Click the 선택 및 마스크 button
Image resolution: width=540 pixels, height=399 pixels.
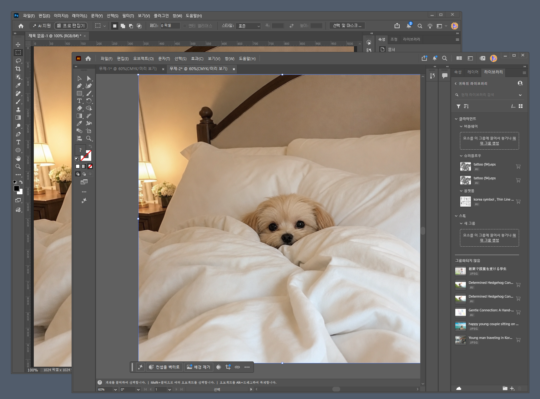pyautogui.click(x=347, y=26)
